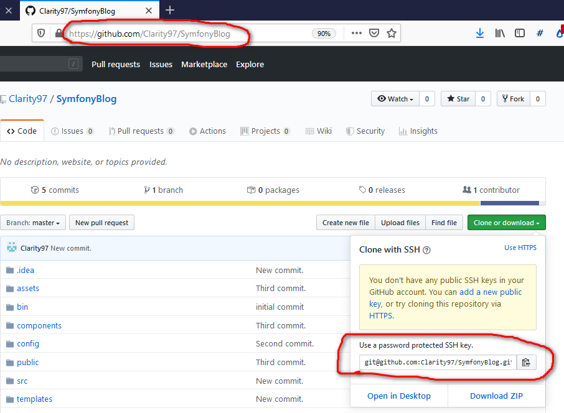Click the SymfonyBlog repository title link
This screenshot has width=564, height=413.
click(87, 99)
